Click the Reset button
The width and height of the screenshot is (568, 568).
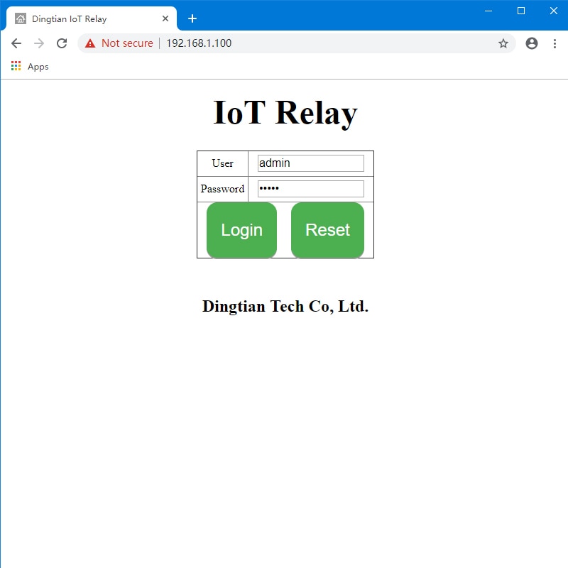tap(327, 230)
